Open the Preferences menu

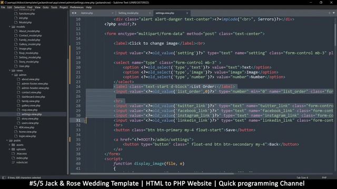click(x=77, y=7)
